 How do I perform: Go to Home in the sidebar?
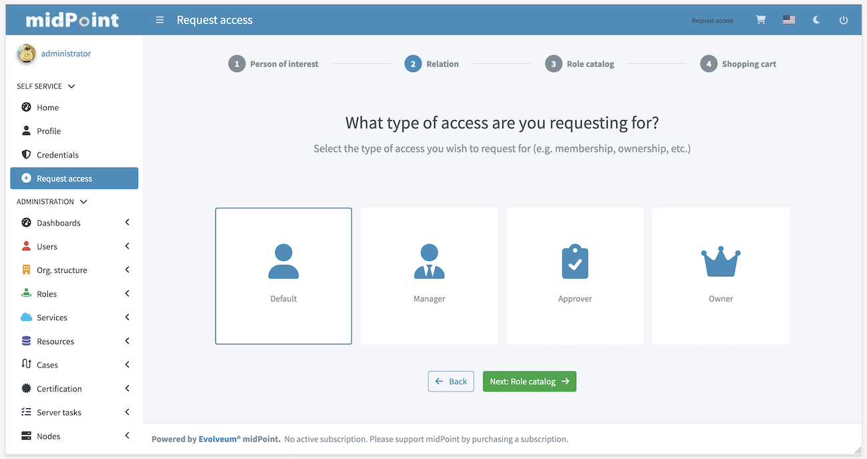(47, 107)
